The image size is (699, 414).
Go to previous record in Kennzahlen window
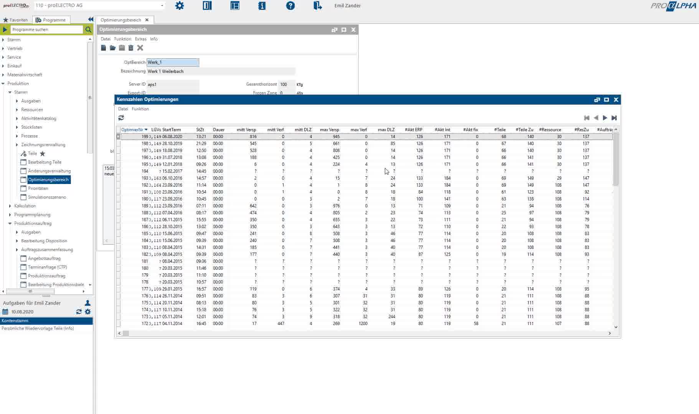pyautogui.click(x=596, y=118)
